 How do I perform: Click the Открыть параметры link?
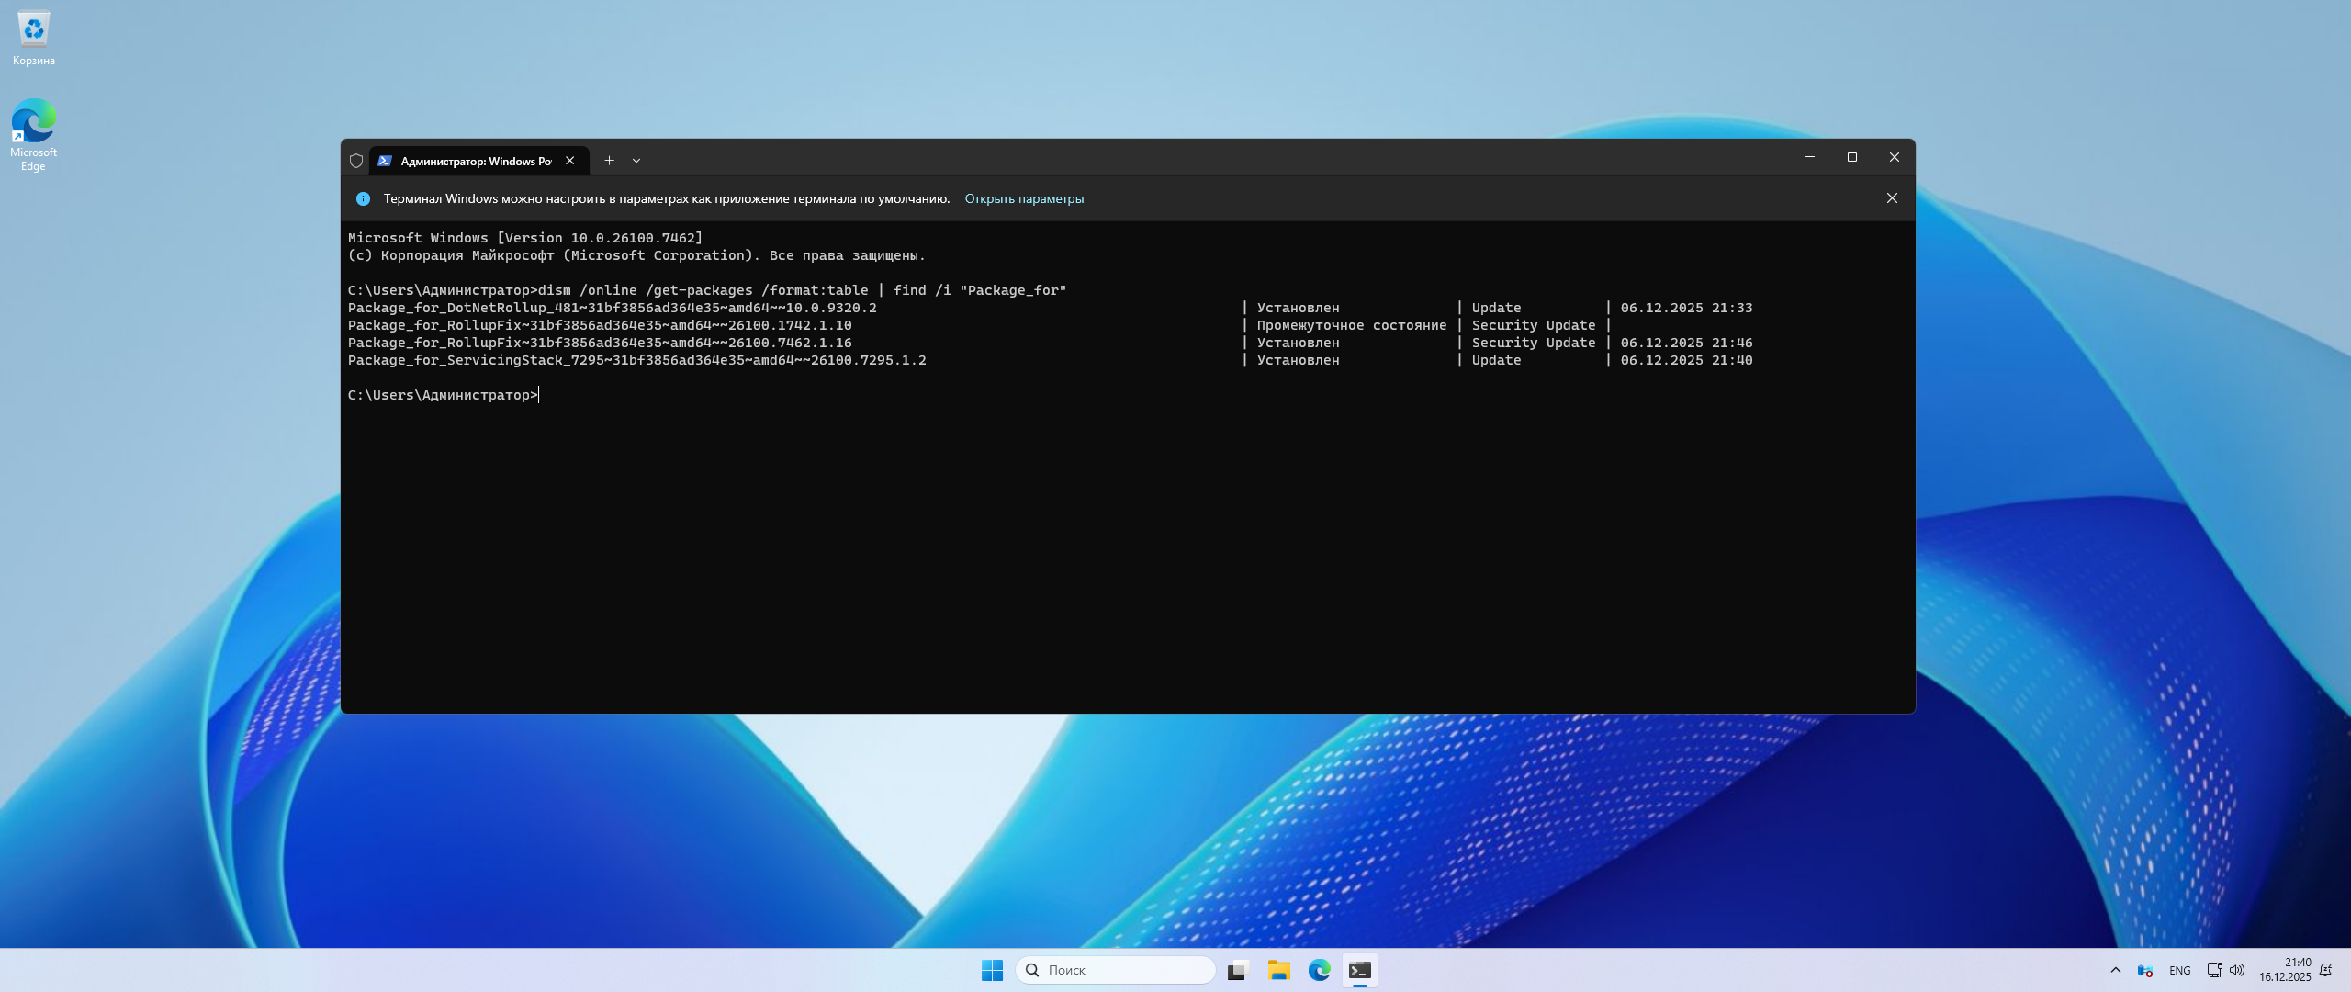1024,198
